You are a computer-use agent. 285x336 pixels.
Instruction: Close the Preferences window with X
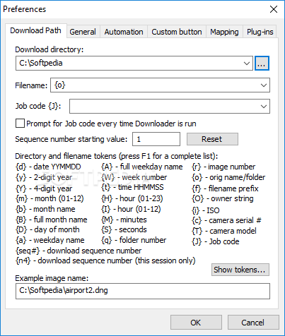[x=274, y=9]
